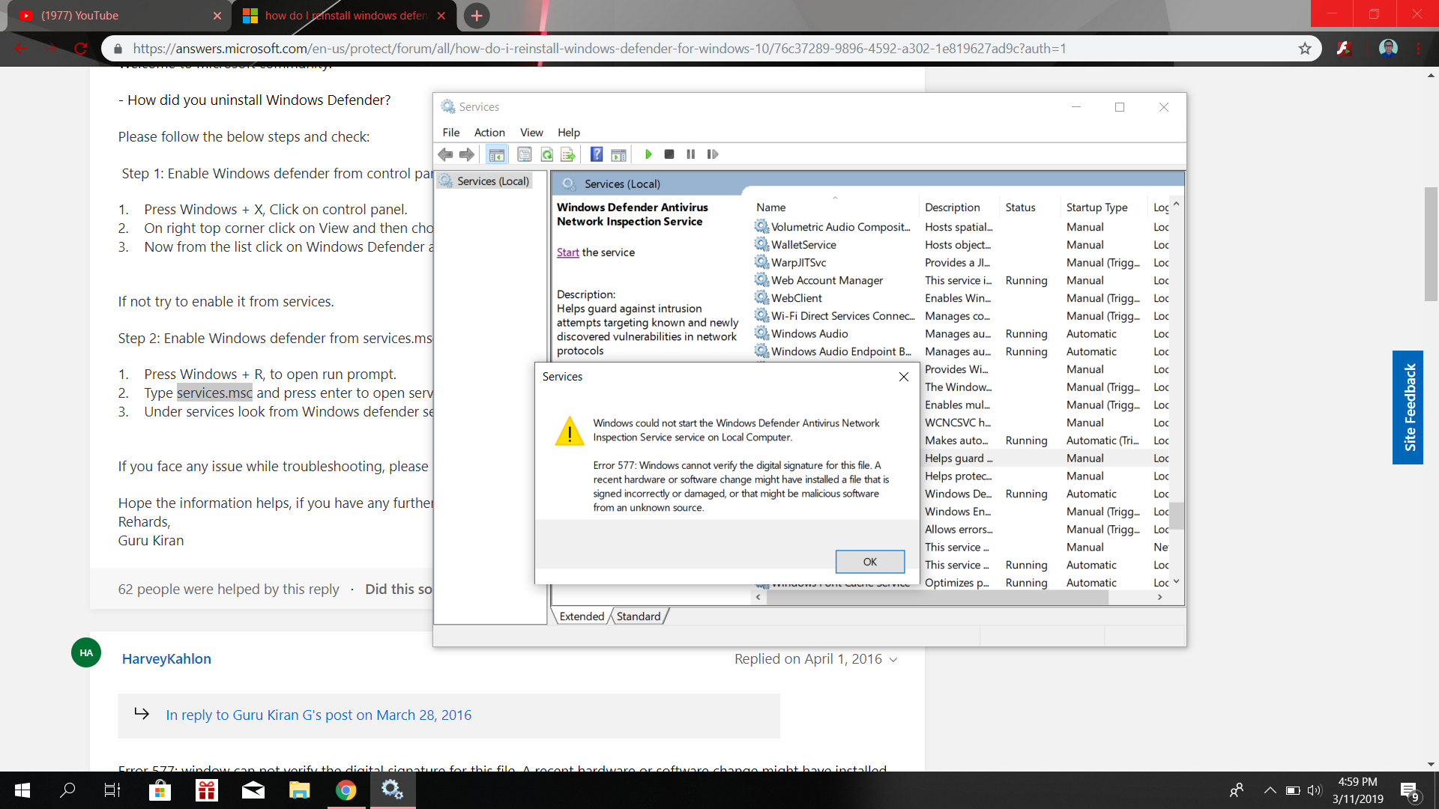Image resolution: width=1439 pixels, height=809 pixels.
Task: Click the Restart Service toolbar icon
Action: [712, 154]
